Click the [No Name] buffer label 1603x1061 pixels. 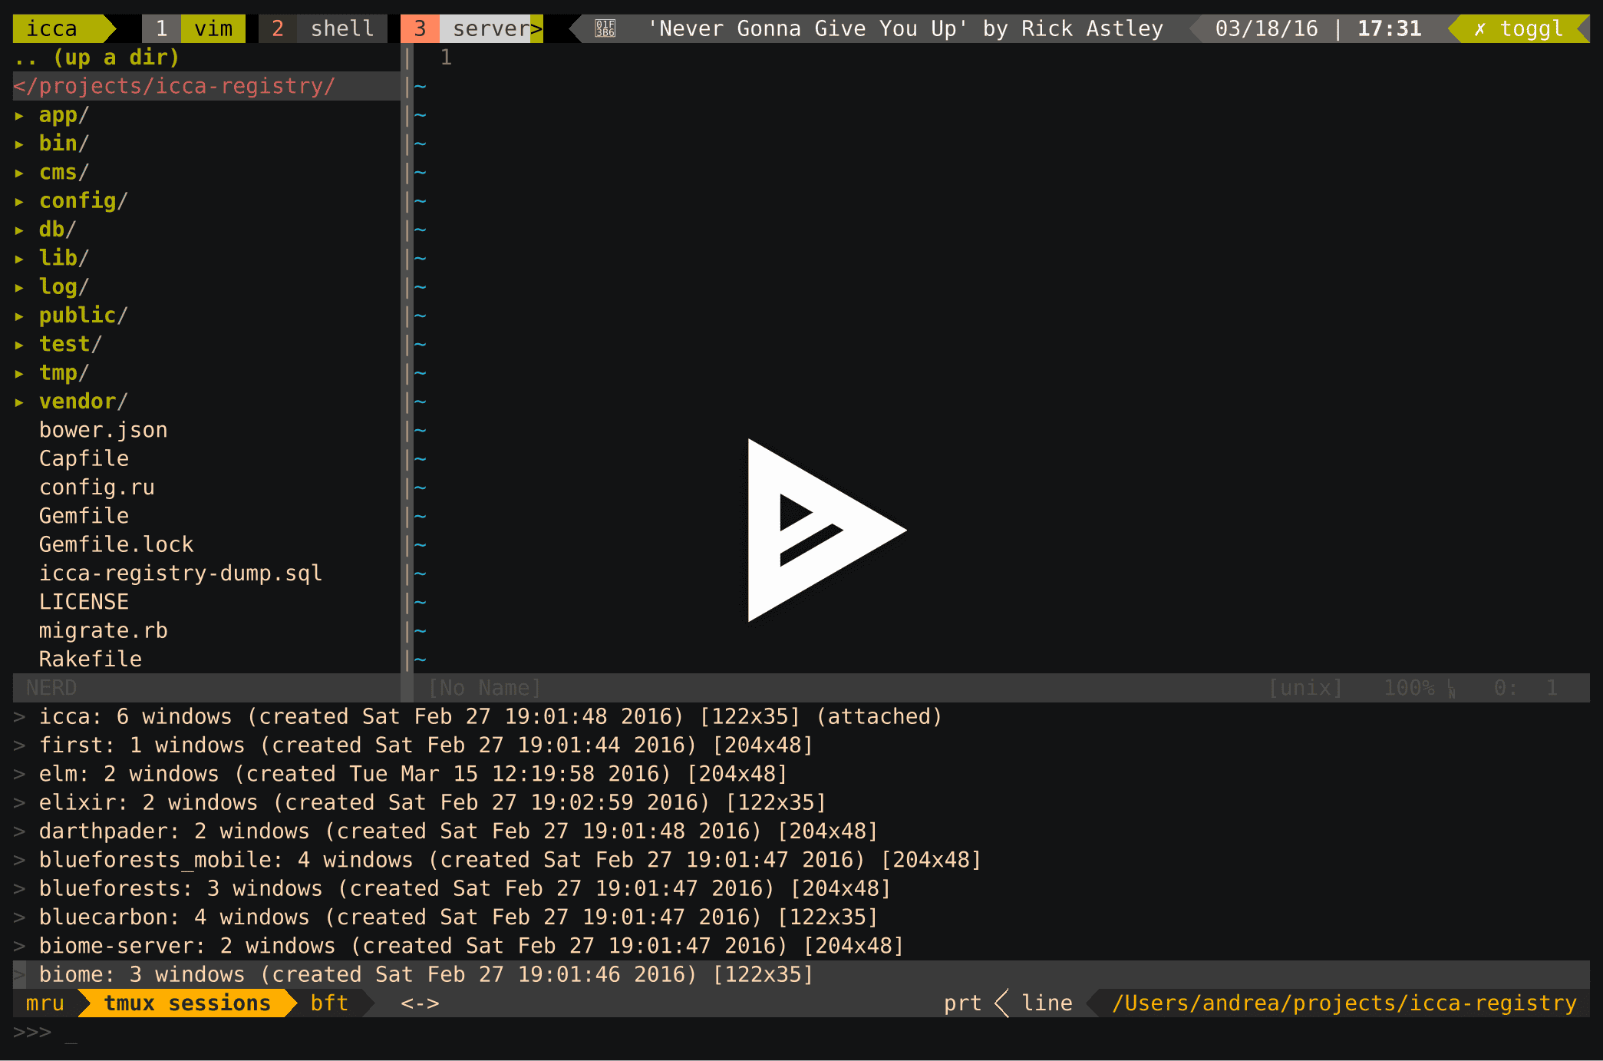pos(484,688)
